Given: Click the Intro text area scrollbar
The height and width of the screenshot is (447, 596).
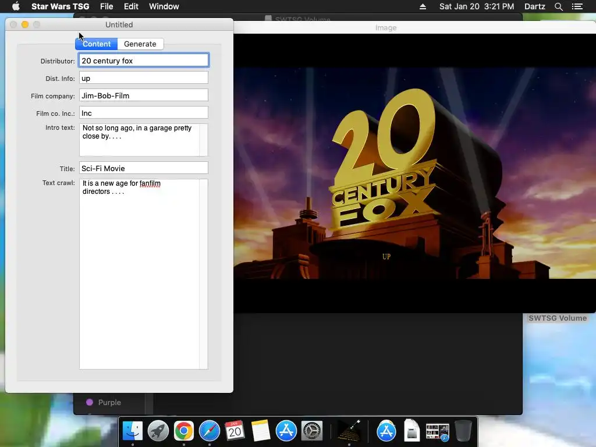Looking at the screenshot, I should point(204,140).
